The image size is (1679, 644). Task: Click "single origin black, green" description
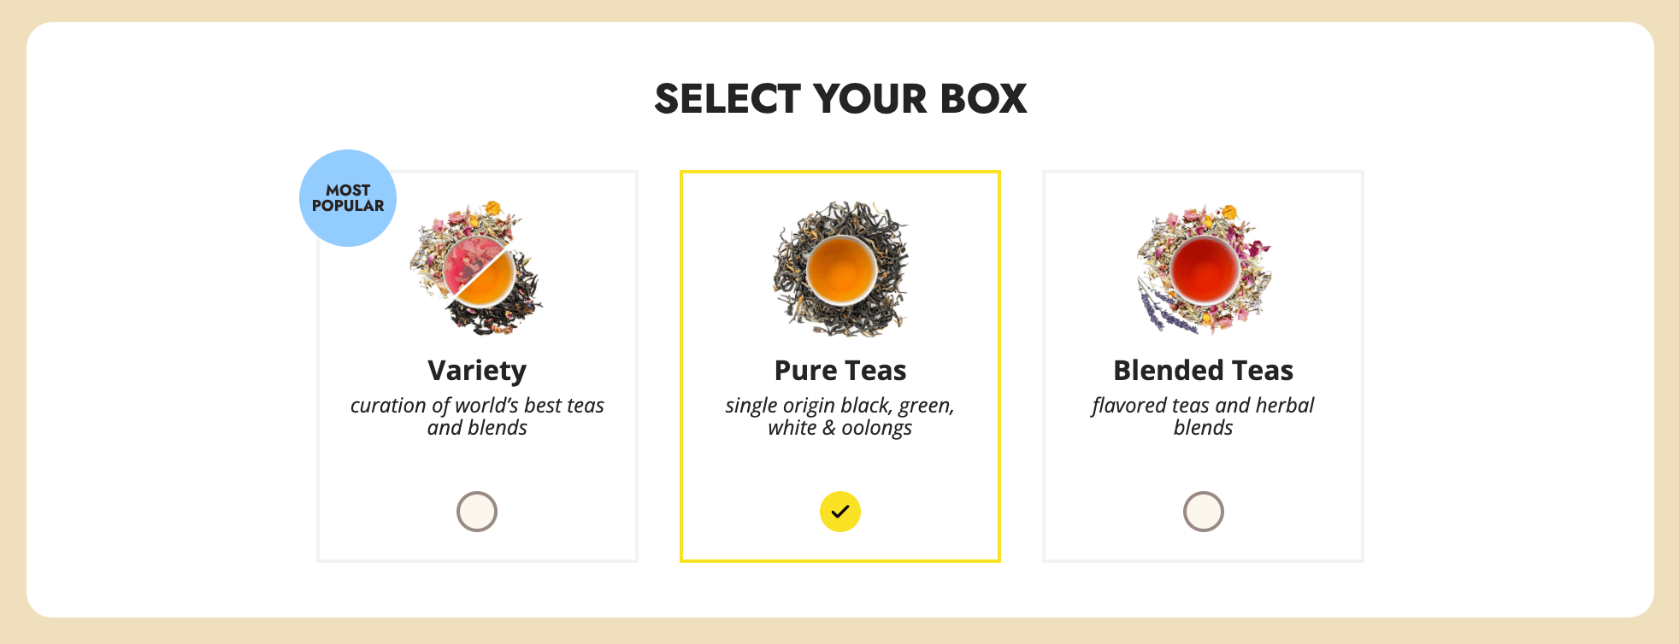coord(840,405)
